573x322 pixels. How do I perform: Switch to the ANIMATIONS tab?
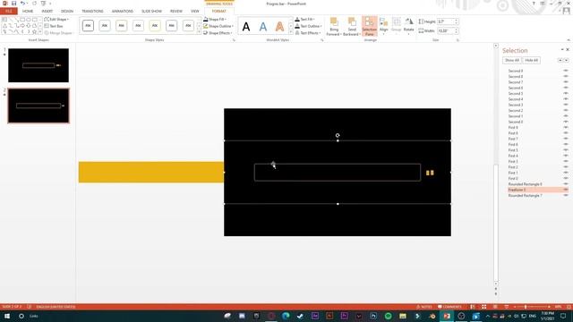tap(123, 11)
